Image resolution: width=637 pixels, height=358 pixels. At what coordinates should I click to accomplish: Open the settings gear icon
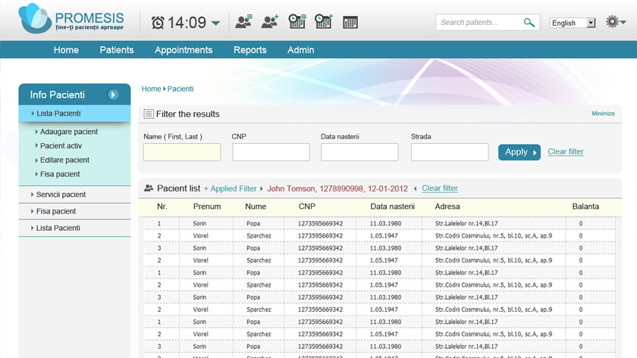coord(612,21)
